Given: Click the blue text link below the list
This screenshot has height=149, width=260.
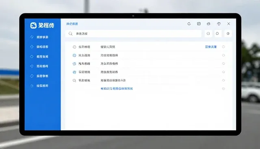Looking at the screenshot, I should pos(117,89).
